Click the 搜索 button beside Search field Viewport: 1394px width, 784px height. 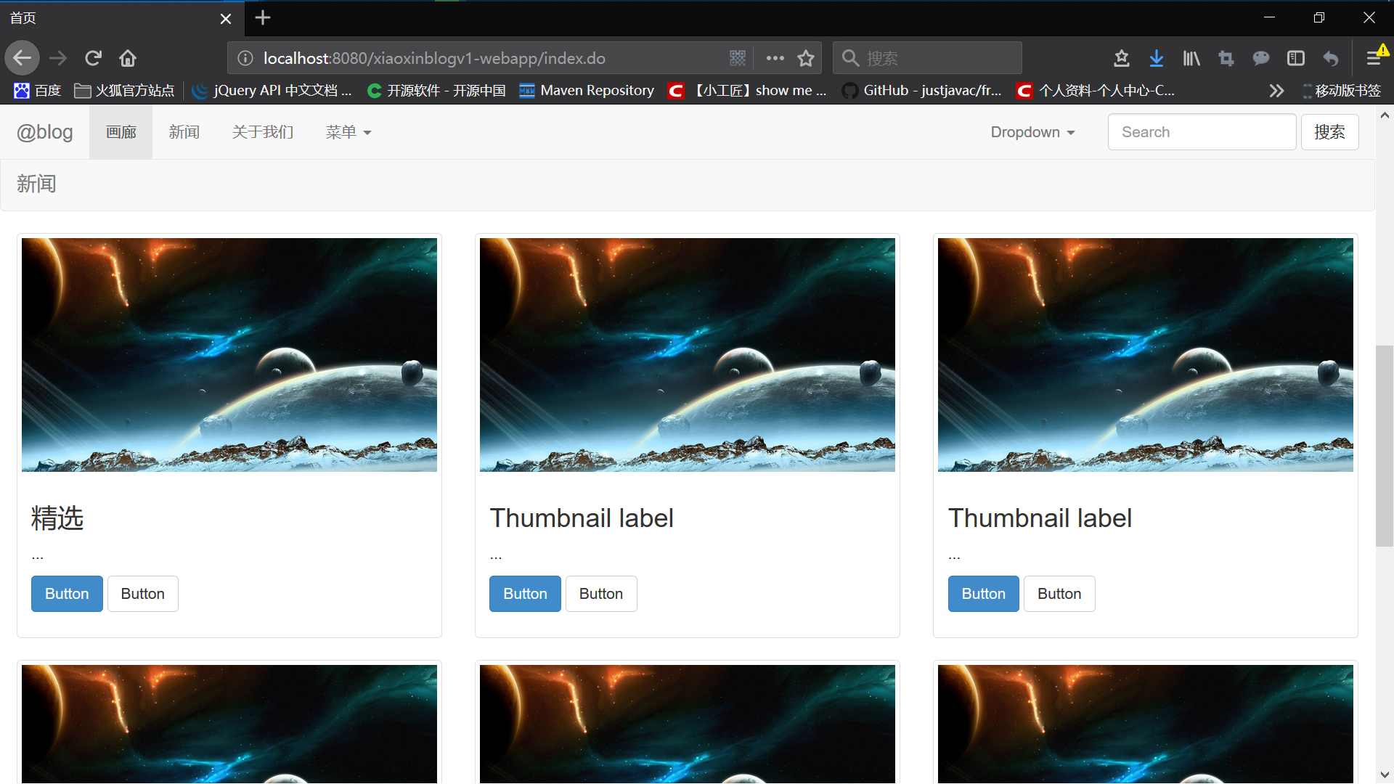[x=1329, y=132]
